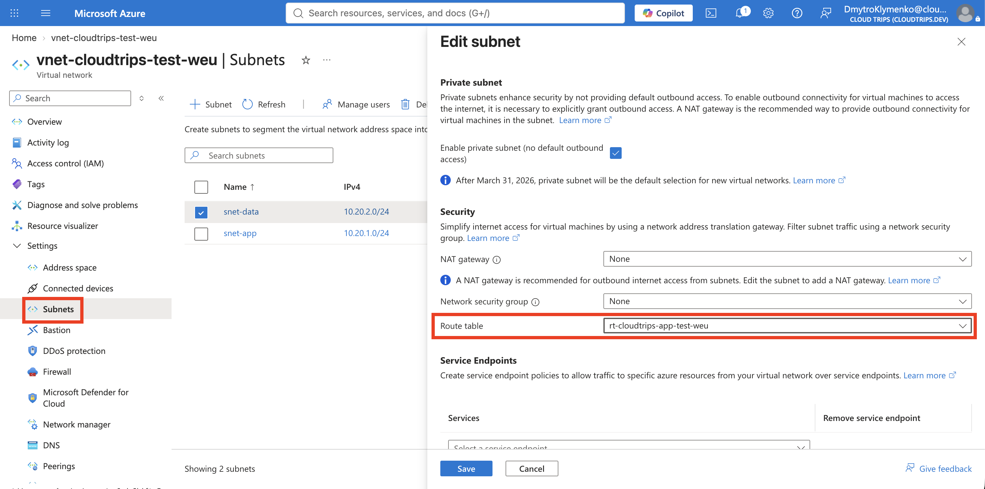
Task: Open the more actions ellipsis
Action: [326, 60]
